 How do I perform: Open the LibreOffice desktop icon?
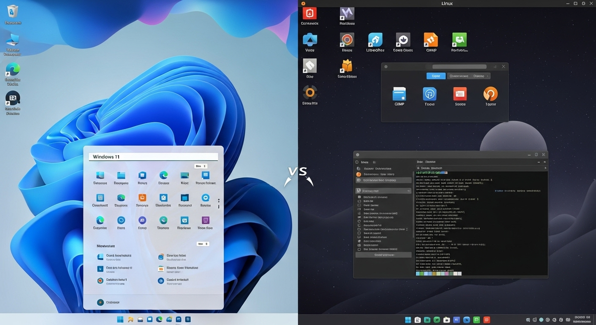tap(375, 40)
